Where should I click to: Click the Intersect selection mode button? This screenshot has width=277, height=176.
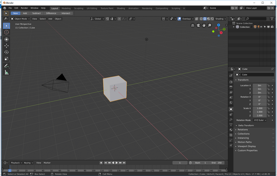[x=66, y=13]
